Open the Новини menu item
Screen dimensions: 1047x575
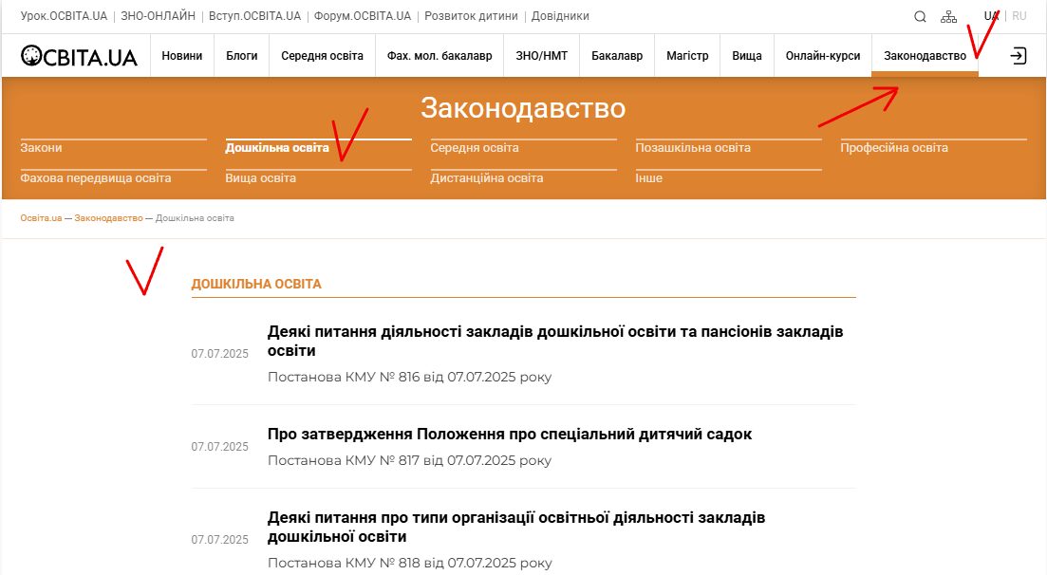[181, 56]
